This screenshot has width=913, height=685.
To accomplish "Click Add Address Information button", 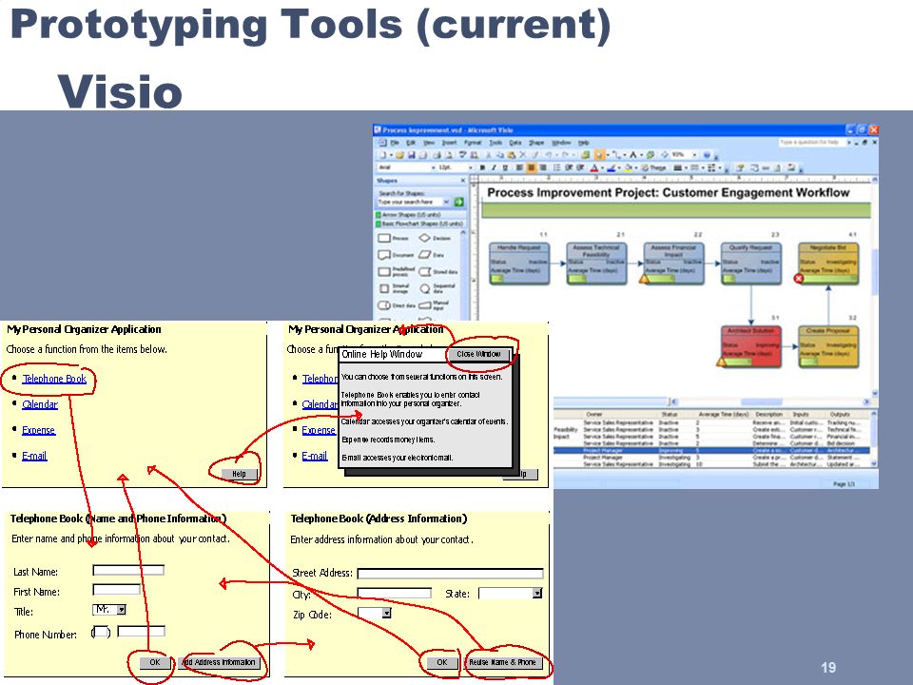I will click(x=219, y=662).
